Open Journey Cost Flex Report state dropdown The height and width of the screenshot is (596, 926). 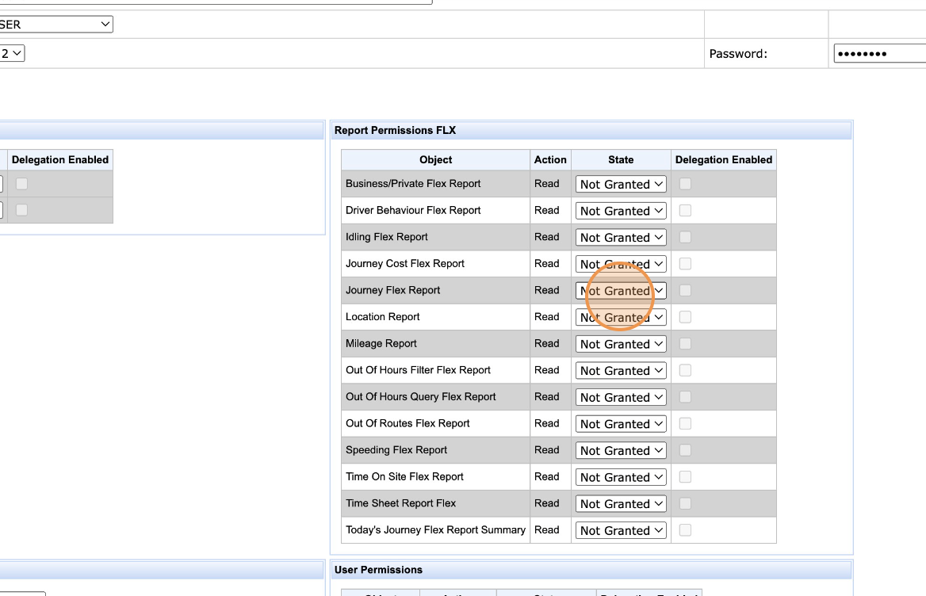click(621, 264)
